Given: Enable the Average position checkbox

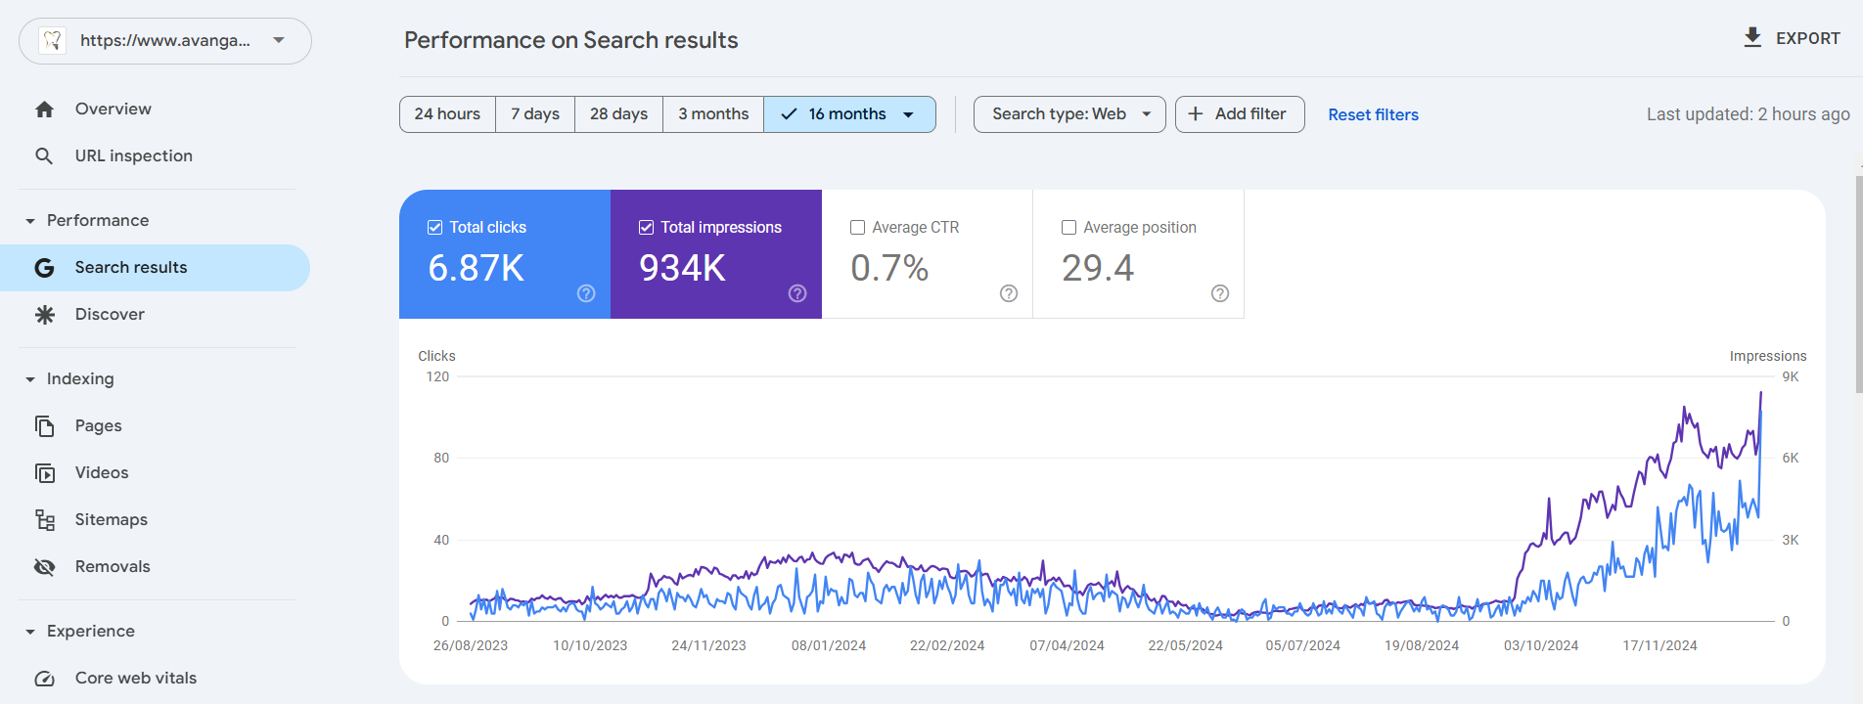Looking at the screenshot, I should tap(1069, 228).
